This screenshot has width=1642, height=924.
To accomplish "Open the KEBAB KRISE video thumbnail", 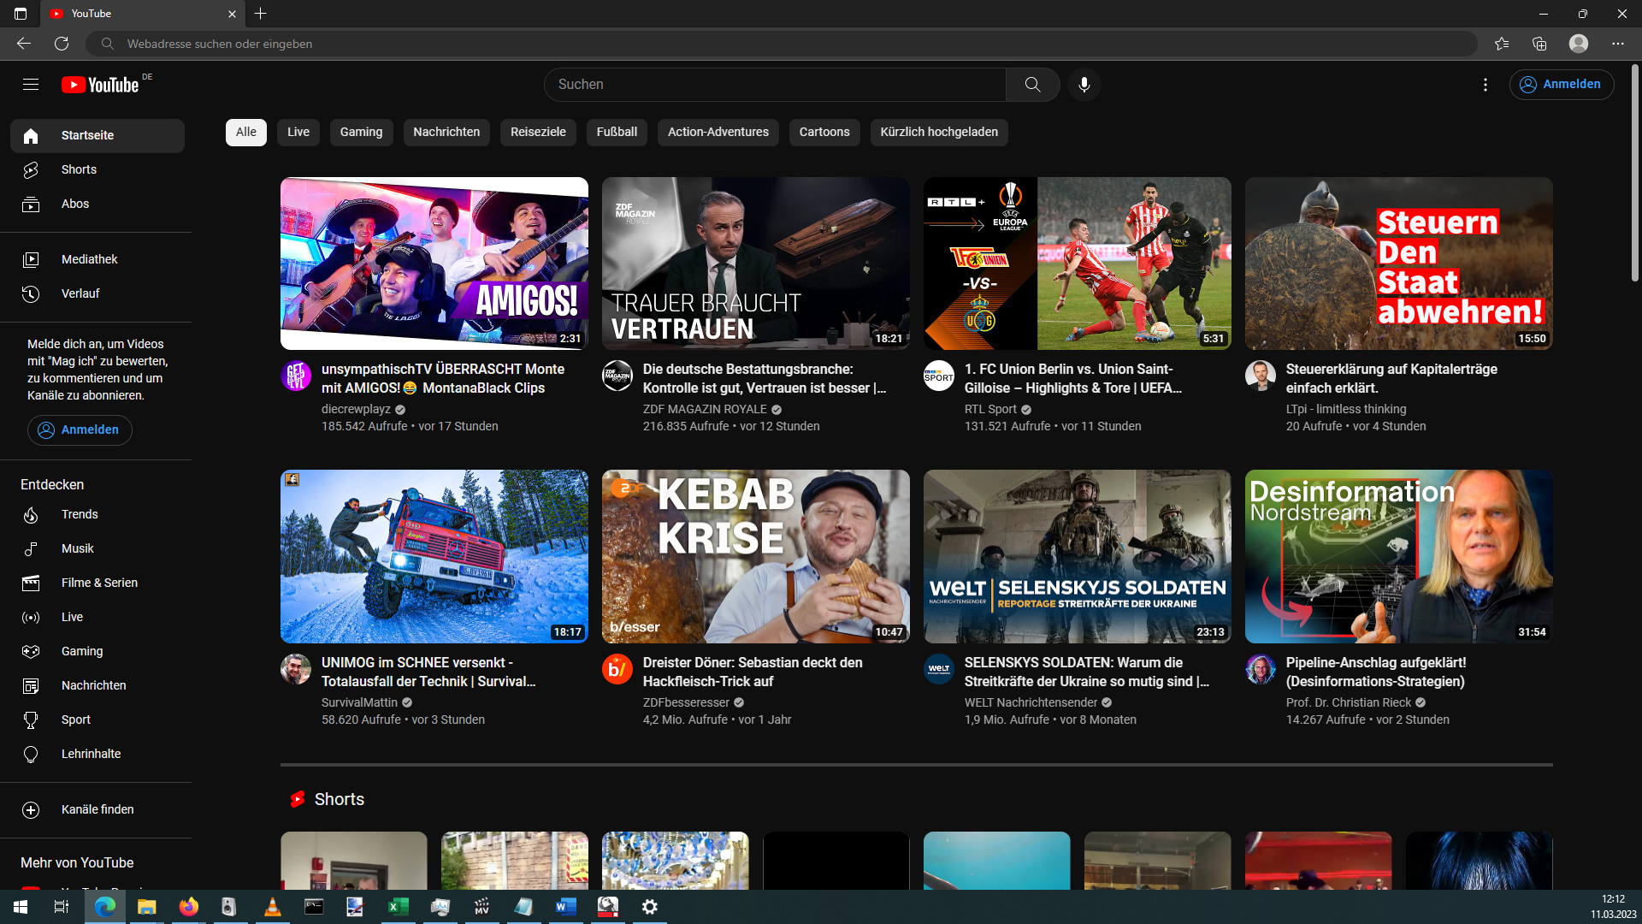I will 755,556.
